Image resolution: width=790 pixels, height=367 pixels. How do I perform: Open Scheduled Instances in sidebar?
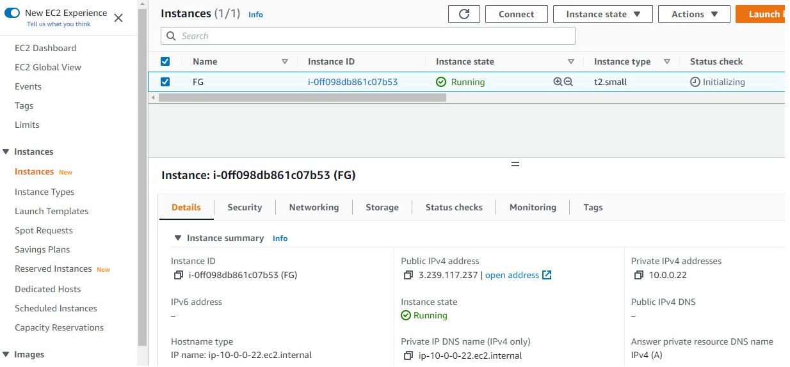pyautogui.click(x=56, y=308)
